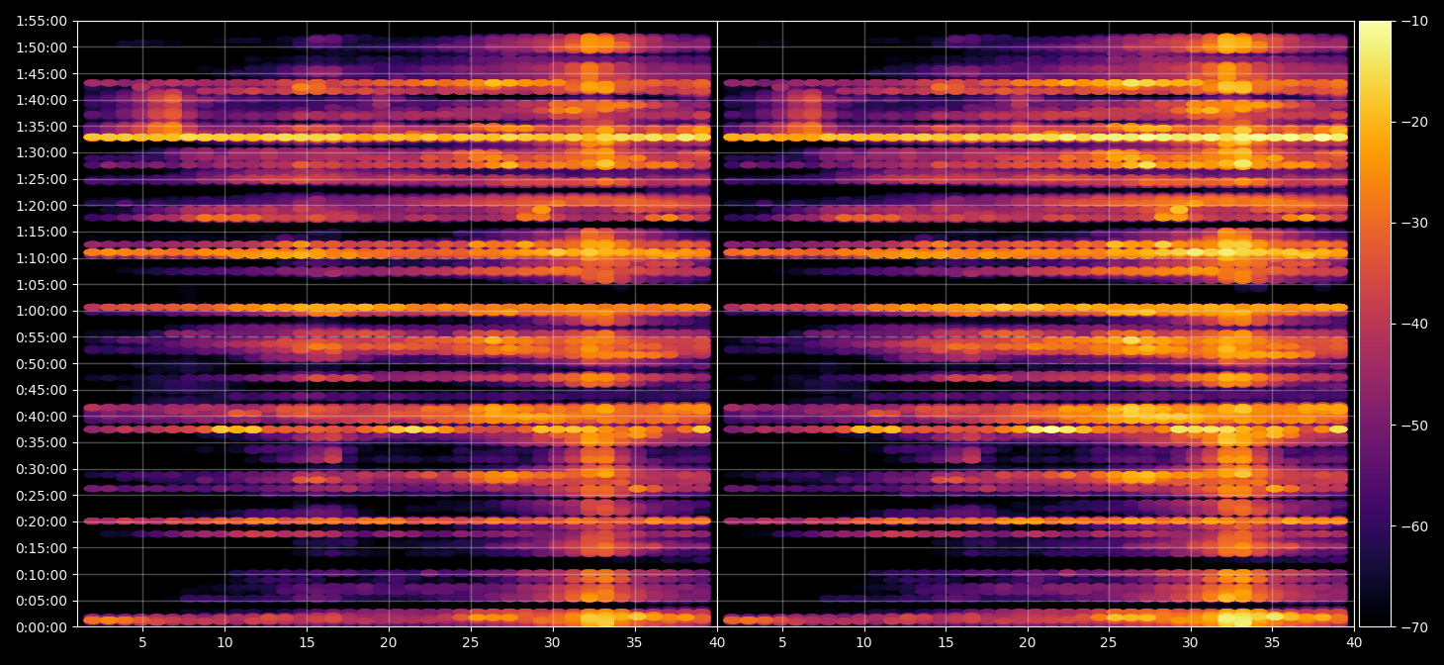Click the 0:05:00 y-axis tick label
Image resolution: width=1444 pixels, height=665 pixels.
pyautogui.click(x=42, y=601)
